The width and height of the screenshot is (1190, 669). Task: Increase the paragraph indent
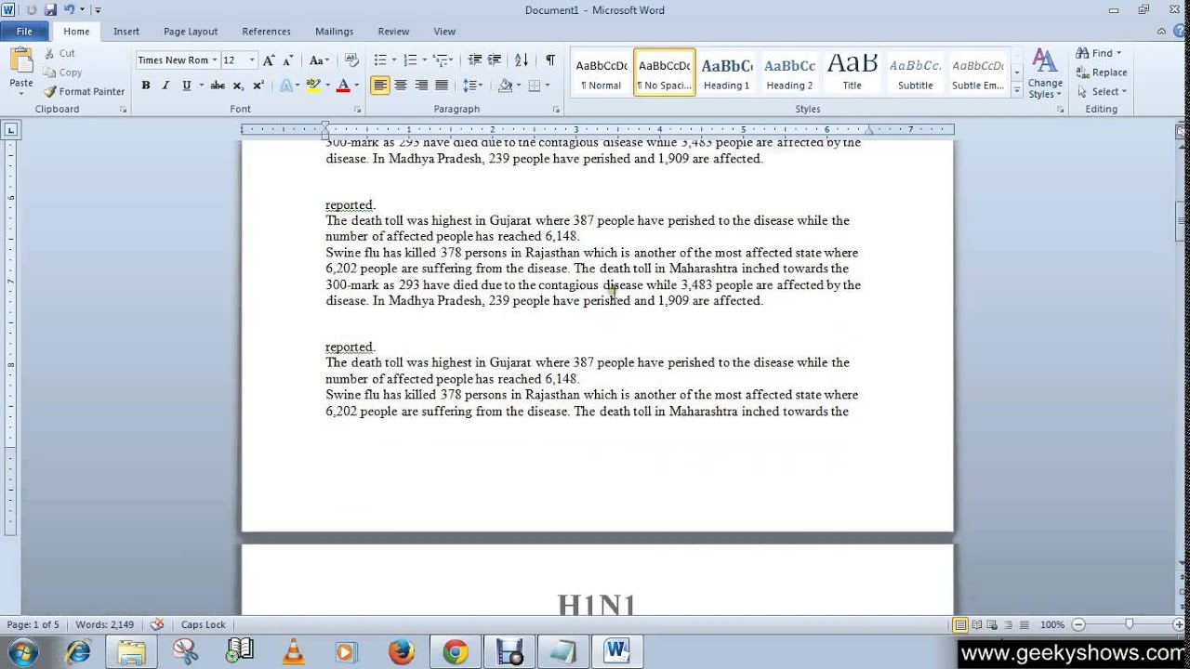pos(495,60)
